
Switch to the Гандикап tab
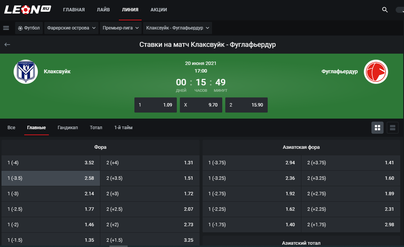click(68, 128)
